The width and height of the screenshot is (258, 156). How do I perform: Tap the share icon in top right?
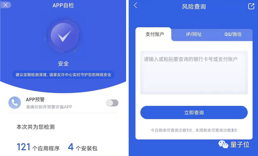pos(251,6)
